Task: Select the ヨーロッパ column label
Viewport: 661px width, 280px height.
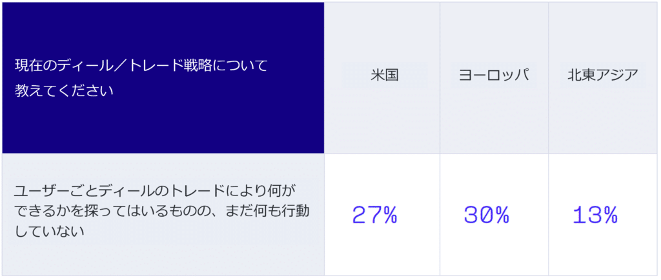Action: click(x=494, y=75)
